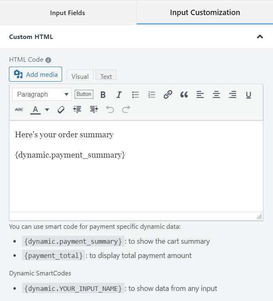Click inside the HTML editor content area

click(136, 166)
